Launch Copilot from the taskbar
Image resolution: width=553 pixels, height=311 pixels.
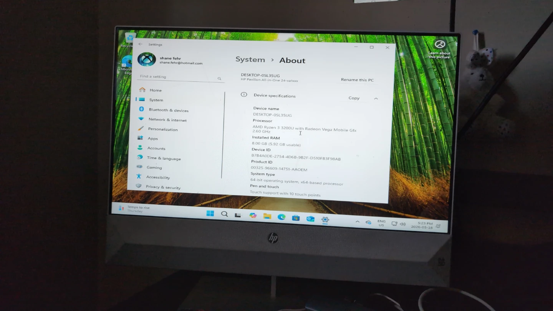[253, 216]
